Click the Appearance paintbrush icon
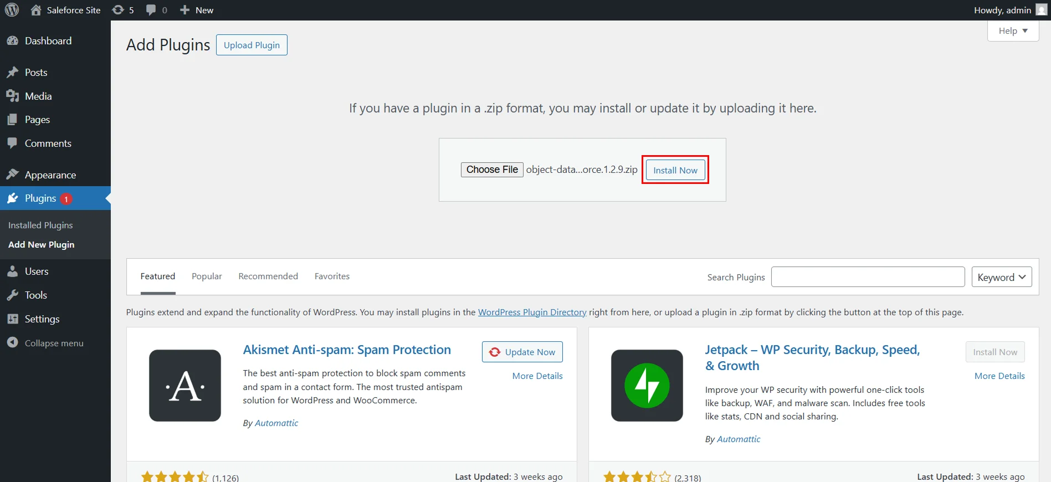Screen dimensions: 1051x482 click(x=12, y=175)
